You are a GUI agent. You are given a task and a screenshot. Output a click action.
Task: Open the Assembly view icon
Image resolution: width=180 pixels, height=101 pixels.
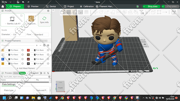[174, 12]
